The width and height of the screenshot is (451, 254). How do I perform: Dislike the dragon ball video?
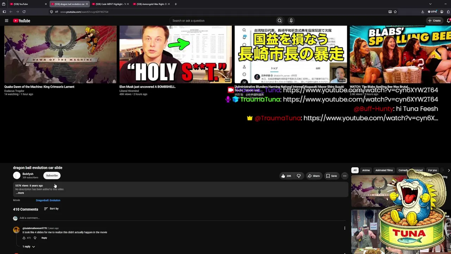pyautogui.click(x=299, y=176)
